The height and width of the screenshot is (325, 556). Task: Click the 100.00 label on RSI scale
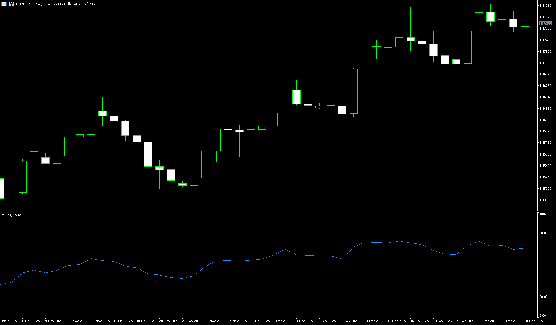tap(544, 214)
